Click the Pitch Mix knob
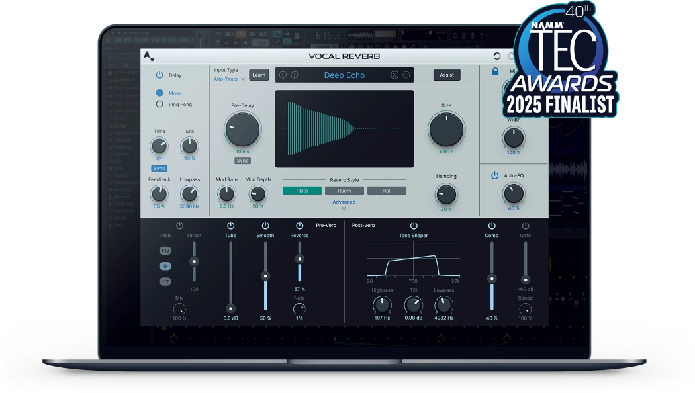 [x=179, y=309]
